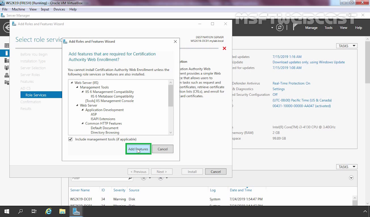Open the VirtualBox View menu
This screenshot has height=217, width=370.
[x=33, y=9]
